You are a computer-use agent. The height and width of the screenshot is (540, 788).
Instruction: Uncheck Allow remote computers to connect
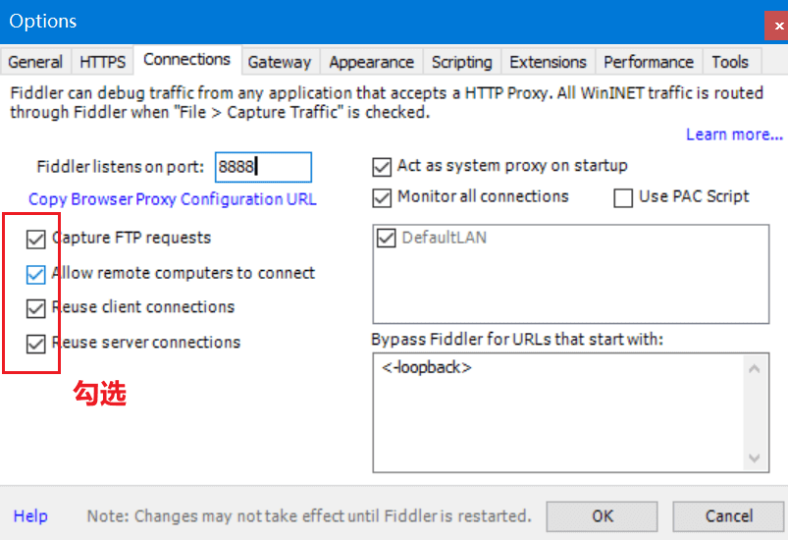pos(36,274)
